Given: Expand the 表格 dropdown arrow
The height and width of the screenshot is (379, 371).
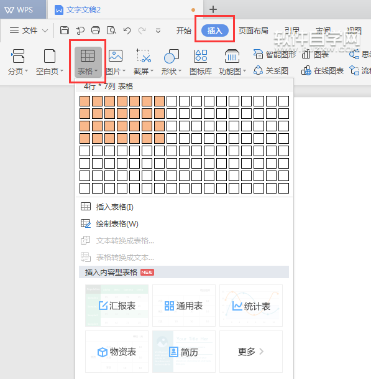Looking at the screenshot, I should [x=96, y=71].
